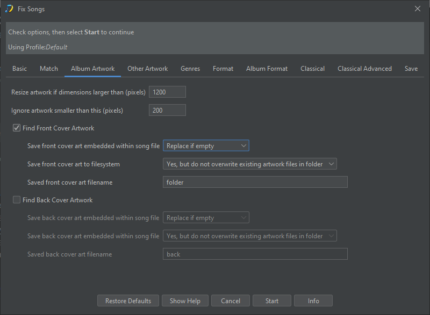This screenshot has width=430, height=315.
Task: Uncheck Find Front Cover Artwork
Action: point(16,128)
